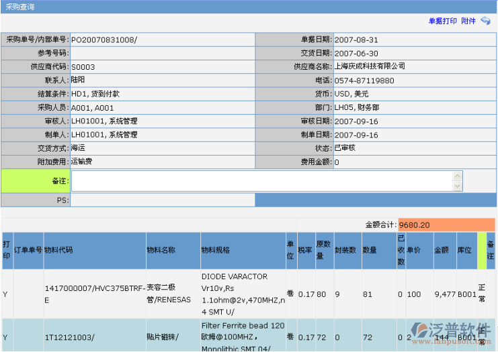Select the DIODE VARACTOR specification cell
This screenshot has height=352, width=498.
(243, 294)
